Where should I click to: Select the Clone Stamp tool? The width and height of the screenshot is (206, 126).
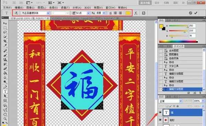5,60
